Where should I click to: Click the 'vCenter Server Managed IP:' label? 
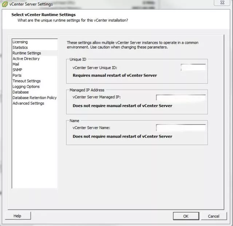tap(96, 97)
